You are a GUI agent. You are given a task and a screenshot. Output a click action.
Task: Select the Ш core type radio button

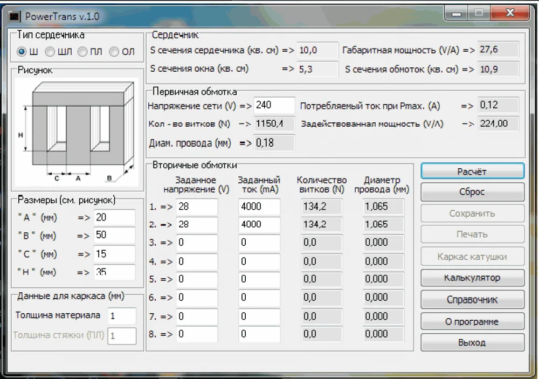pos(22,52)
